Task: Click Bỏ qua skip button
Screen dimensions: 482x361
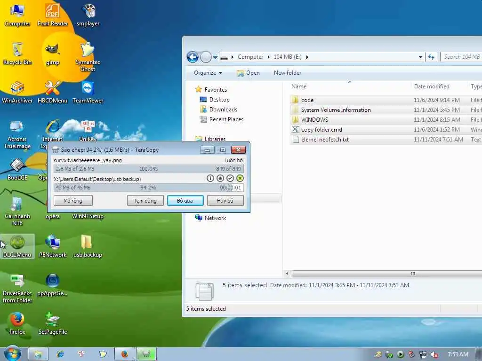Action: 185,200
